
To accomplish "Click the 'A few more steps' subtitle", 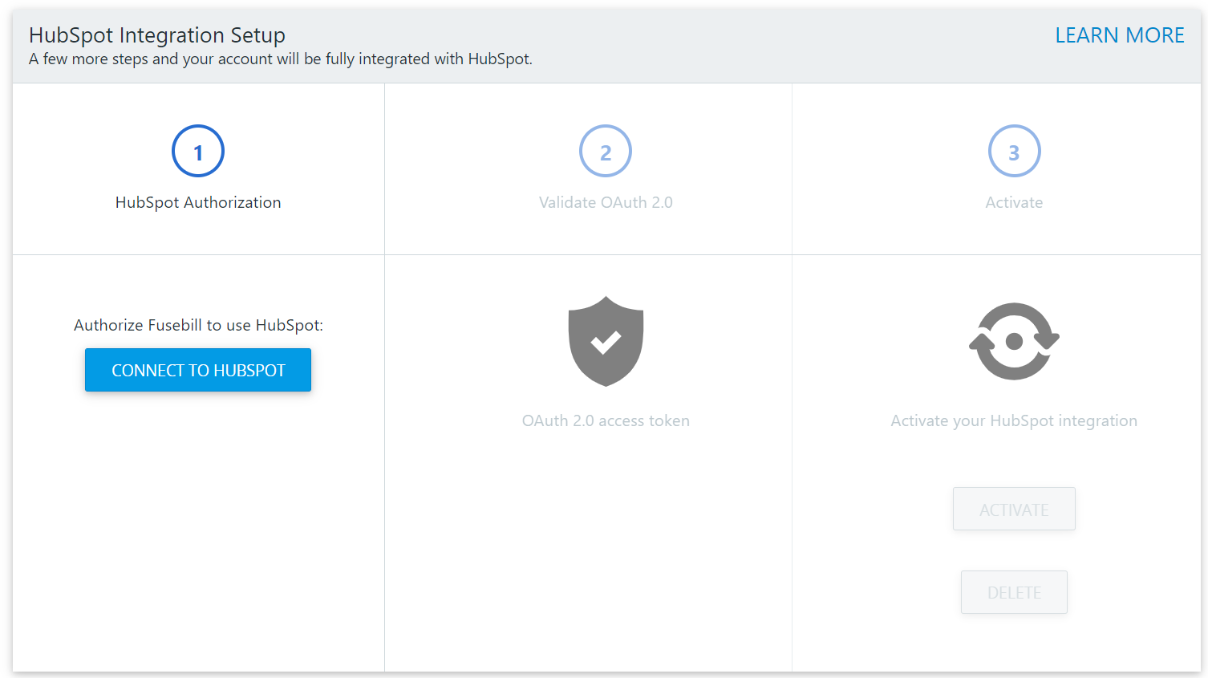I will coord(281,59).
